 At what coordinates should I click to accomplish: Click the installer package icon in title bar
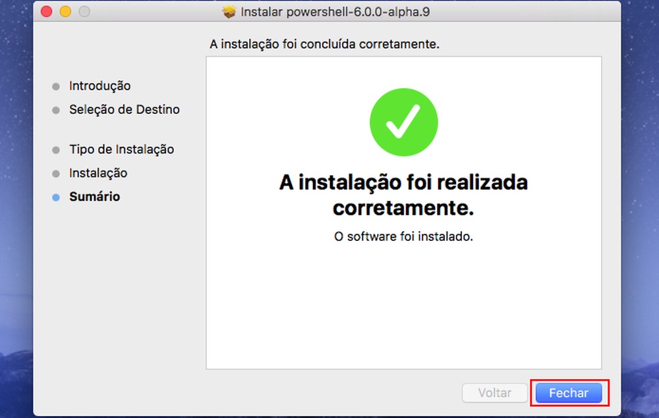229,11
